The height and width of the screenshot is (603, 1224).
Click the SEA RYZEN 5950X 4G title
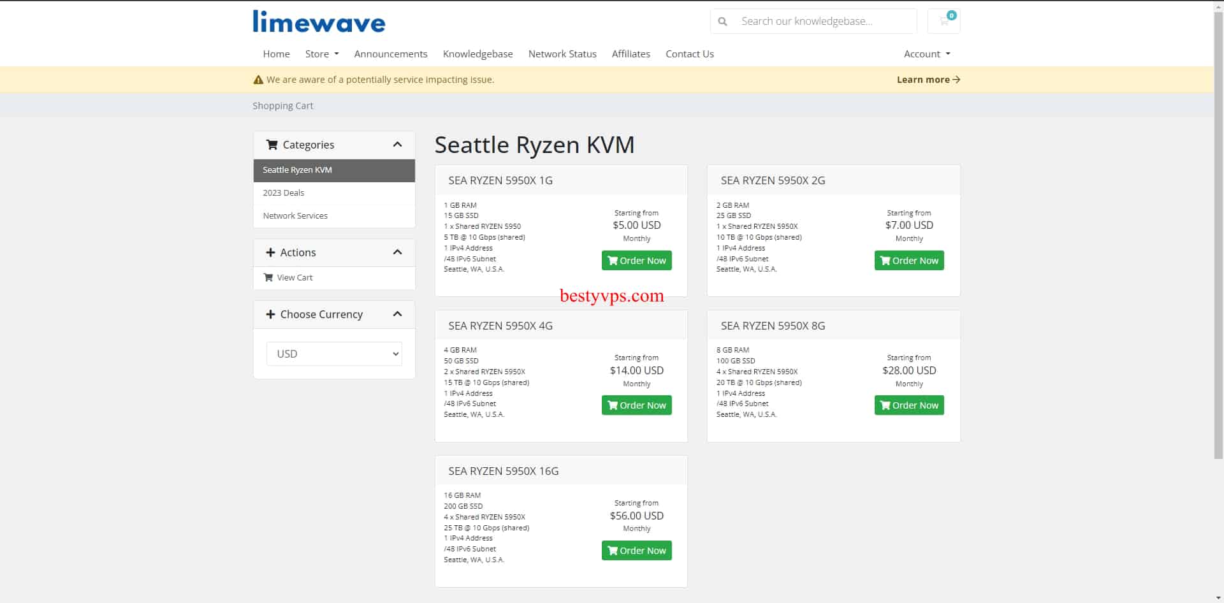tap(500, 326)
